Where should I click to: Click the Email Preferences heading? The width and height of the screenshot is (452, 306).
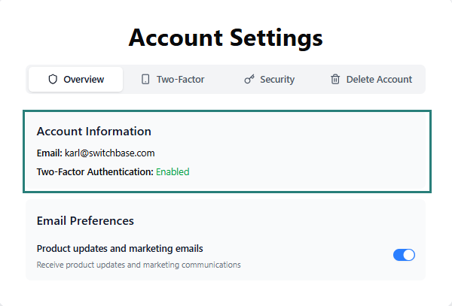pos(85,221)
